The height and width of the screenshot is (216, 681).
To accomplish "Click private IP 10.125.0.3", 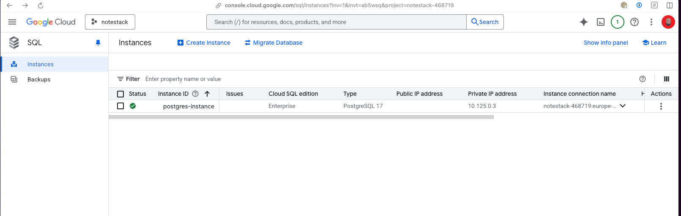I will 482,106.
